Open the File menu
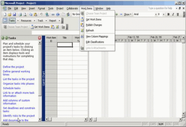Viewport: 186px width, 127px height. coord(9,8)
